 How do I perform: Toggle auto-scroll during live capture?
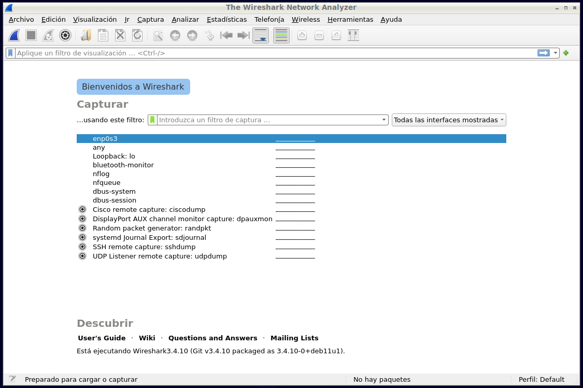point(261,35)
